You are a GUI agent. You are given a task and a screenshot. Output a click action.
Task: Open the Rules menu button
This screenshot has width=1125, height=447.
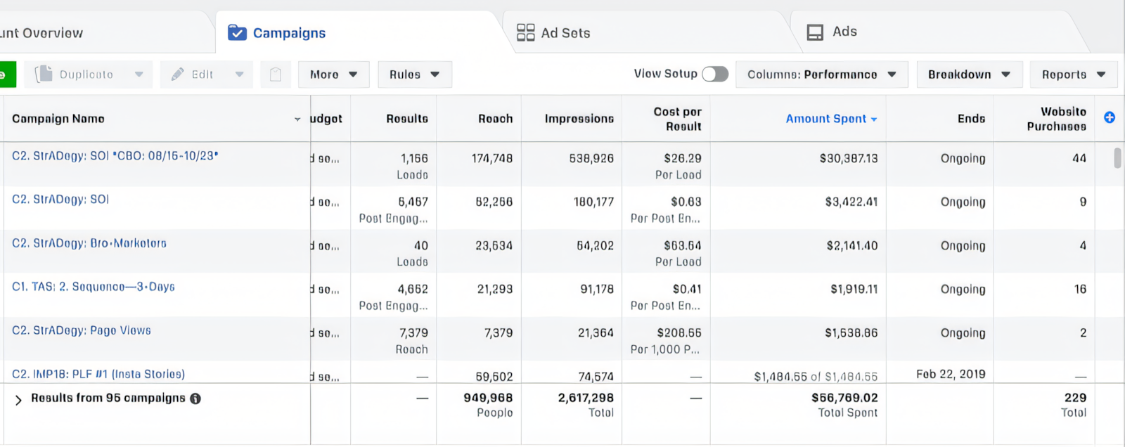(x=414, y=74)
